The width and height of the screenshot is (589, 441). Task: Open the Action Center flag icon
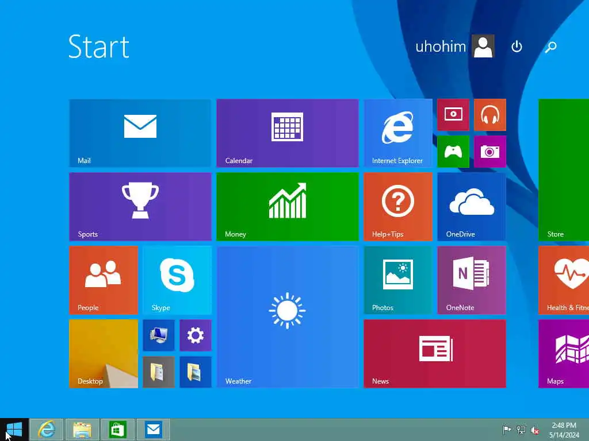point(507,430)
